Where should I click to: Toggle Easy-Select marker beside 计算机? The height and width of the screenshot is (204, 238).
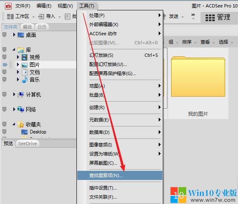(5, 94)
